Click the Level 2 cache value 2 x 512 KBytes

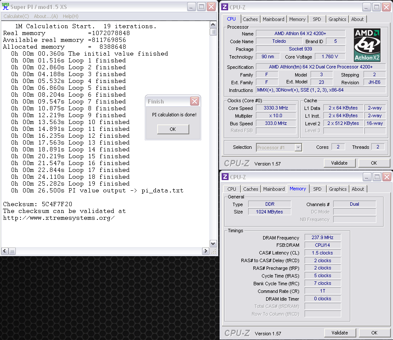pyautogui.click(x=343, y=124)
